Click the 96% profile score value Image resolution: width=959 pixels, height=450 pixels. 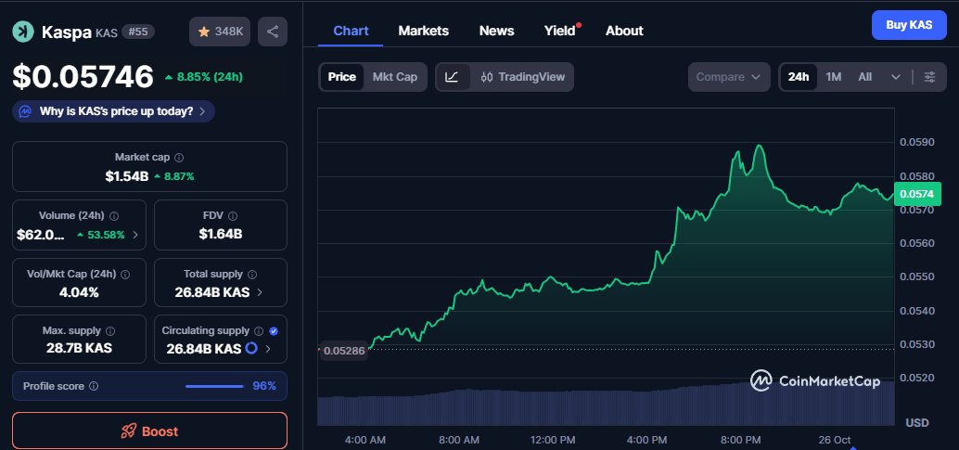click(264, 386)
